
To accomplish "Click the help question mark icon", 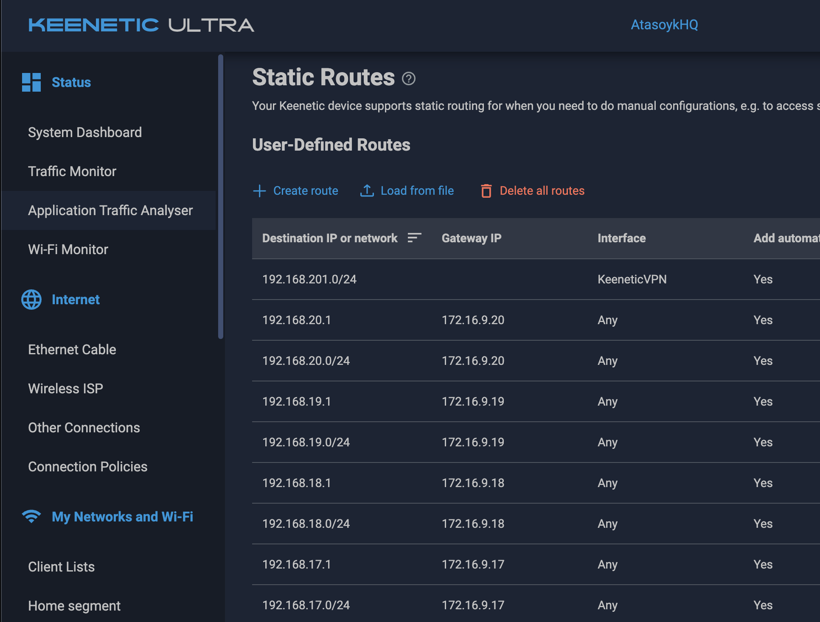I will coord(408,78).
